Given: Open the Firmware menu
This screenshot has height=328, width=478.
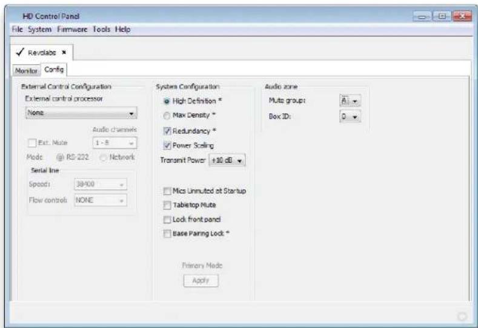Looking at the screenshot, I should point(72,29).
